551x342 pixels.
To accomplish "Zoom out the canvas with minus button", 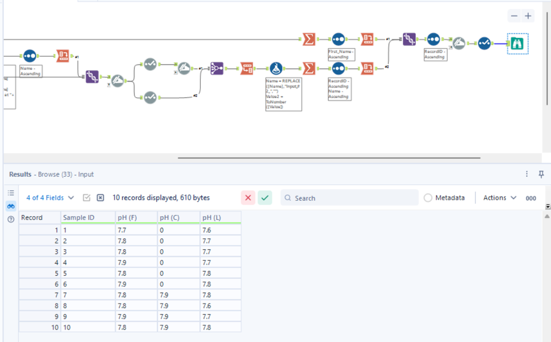I will point(514,16).
